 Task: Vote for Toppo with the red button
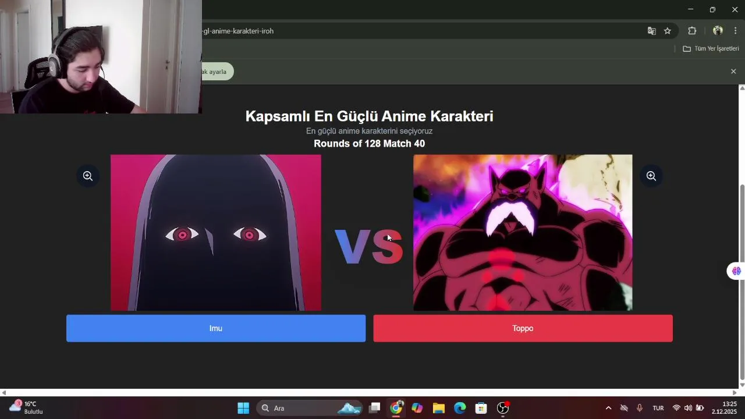click(523, 328)
